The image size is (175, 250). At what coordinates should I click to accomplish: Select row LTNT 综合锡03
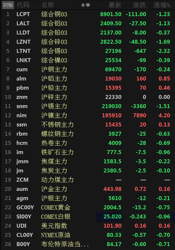tap(87, 51)
